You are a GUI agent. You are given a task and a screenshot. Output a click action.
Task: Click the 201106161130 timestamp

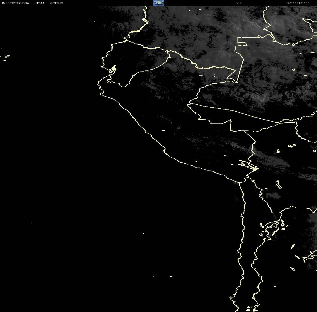[298, 3]
